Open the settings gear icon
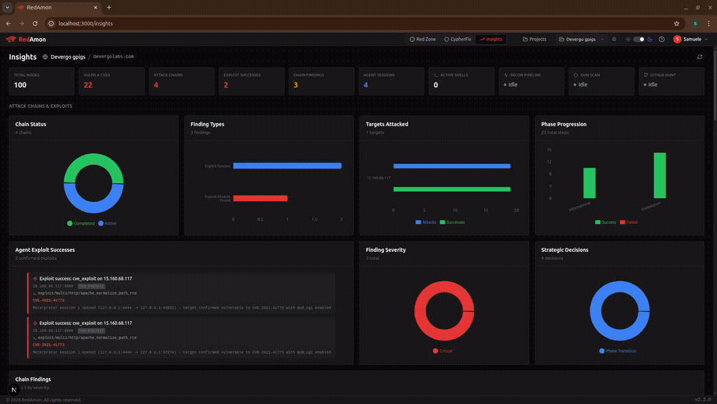 click(614, 39)
